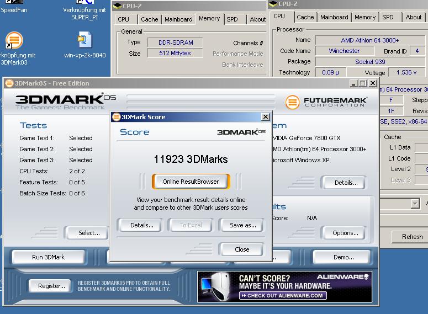
Task: Click the To Excel button
Action: click(x=191, y=225)
